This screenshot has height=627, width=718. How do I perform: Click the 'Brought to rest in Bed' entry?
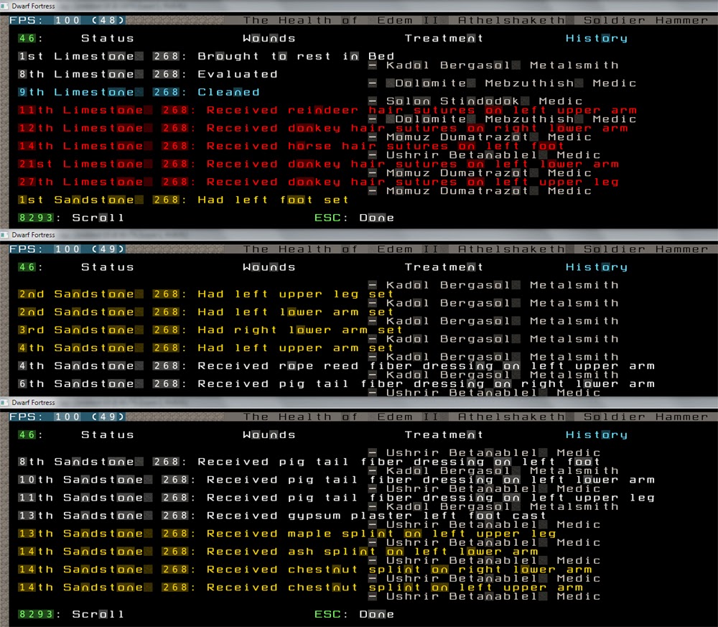click(206, 56)
